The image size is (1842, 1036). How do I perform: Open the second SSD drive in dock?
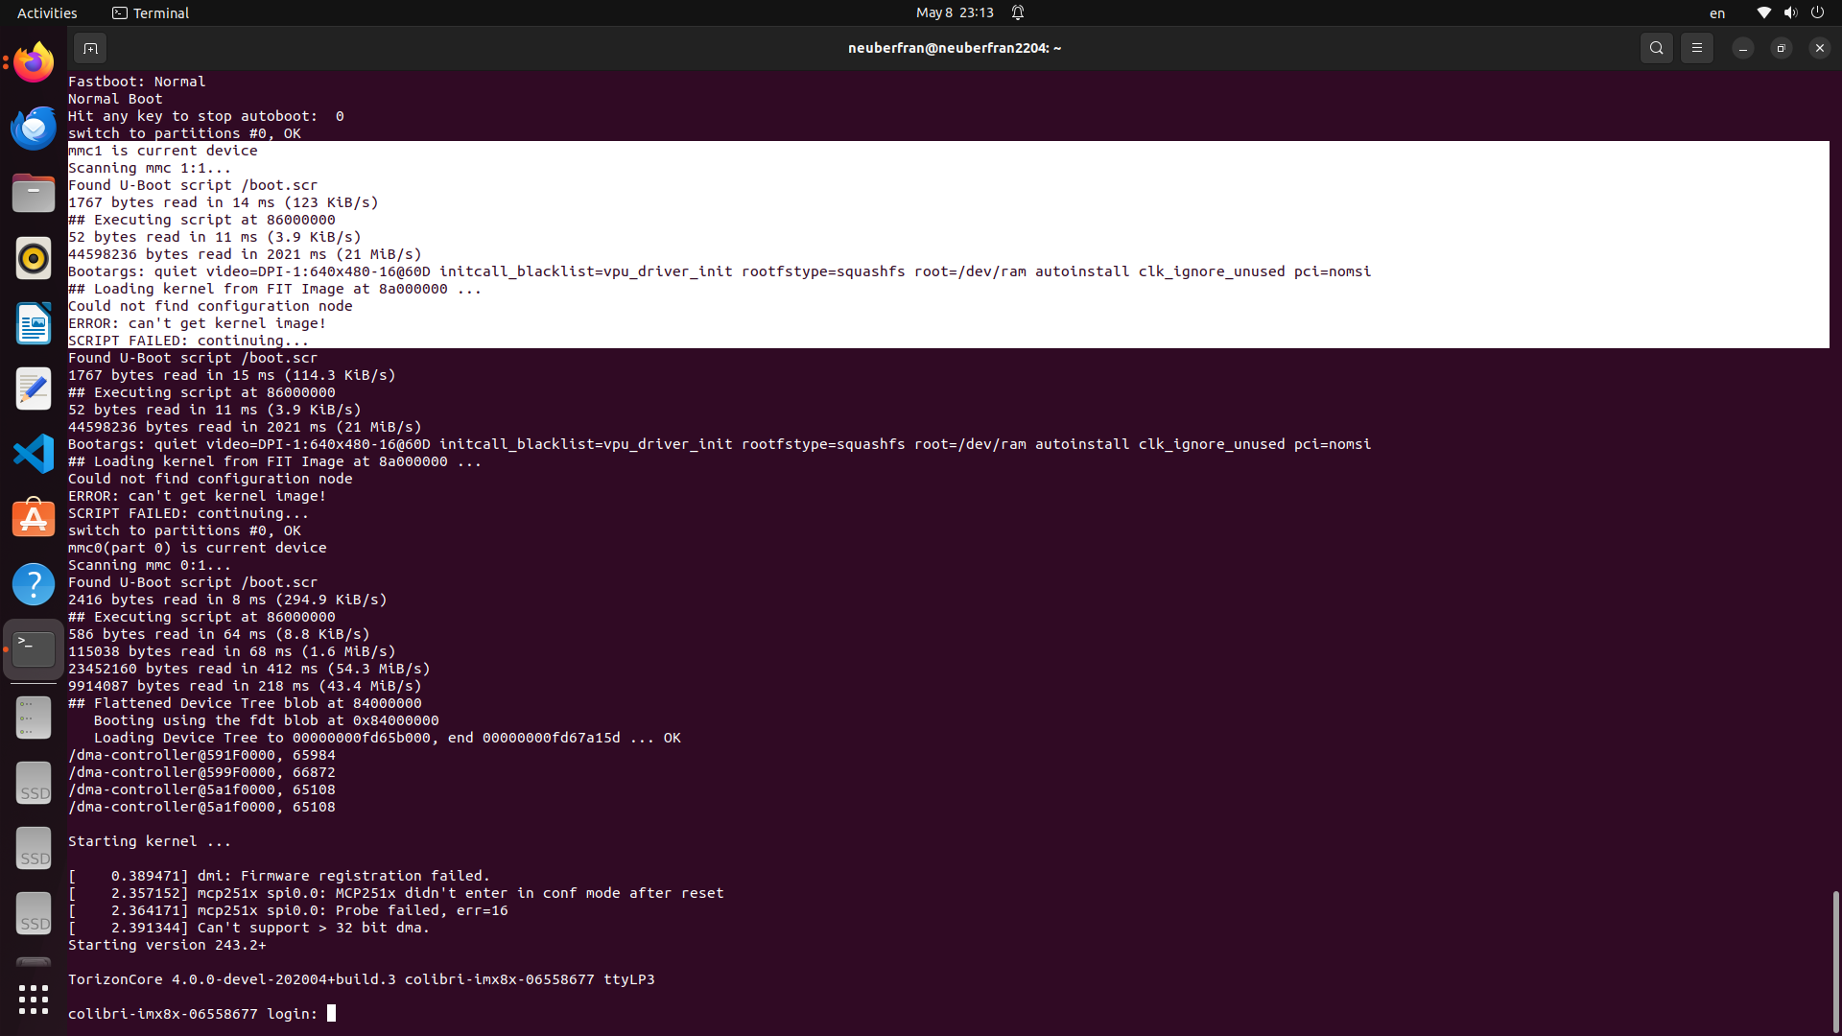(34, 849)
